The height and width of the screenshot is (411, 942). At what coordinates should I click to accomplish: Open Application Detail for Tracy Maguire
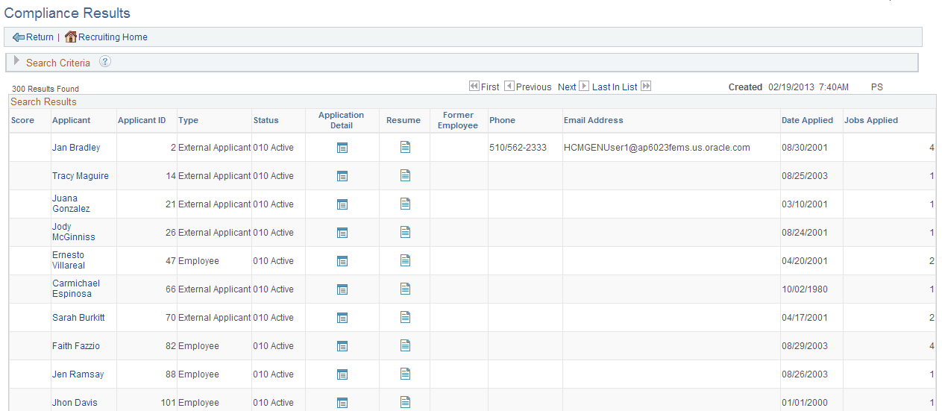click(x=342, y=176)
